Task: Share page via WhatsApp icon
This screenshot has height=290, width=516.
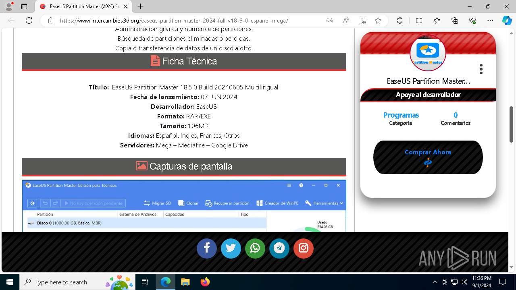Action: [x=255, y=248]
